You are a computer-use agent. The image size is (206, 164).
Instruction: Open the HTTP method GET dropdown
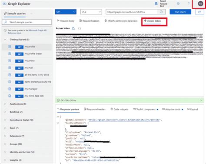(x=66, y=12)
